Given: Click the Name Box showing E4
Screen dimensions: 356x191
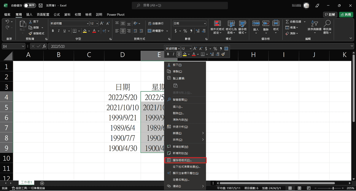Looking at the screenshot, I should (14, 46).
